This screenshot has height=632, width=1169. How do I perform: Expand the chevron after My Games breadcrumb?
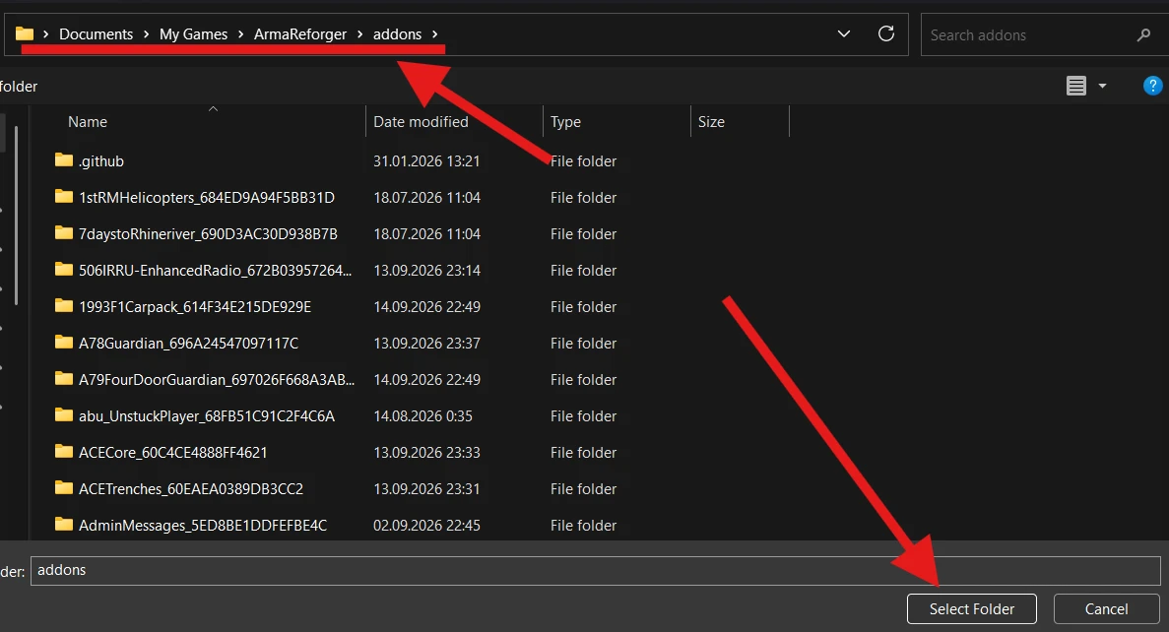tap(241, 34)
